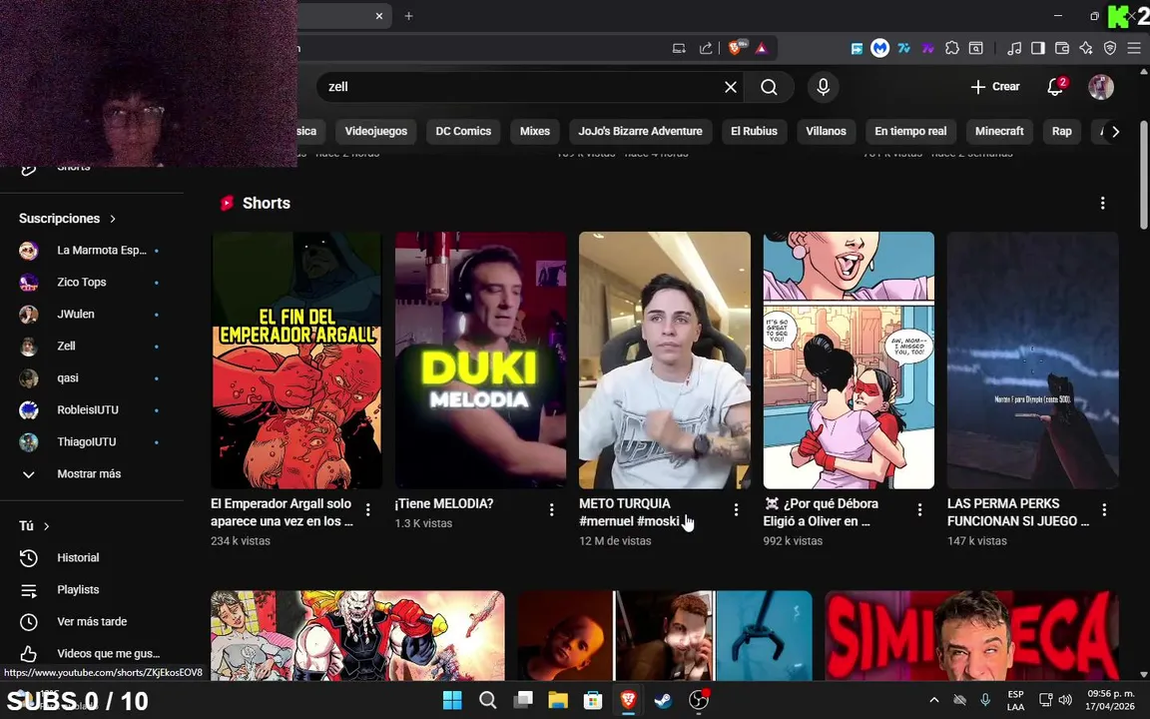1150x719 pixels.
Task: Select the Videojuegos filter chip
Action: point(376,132)
